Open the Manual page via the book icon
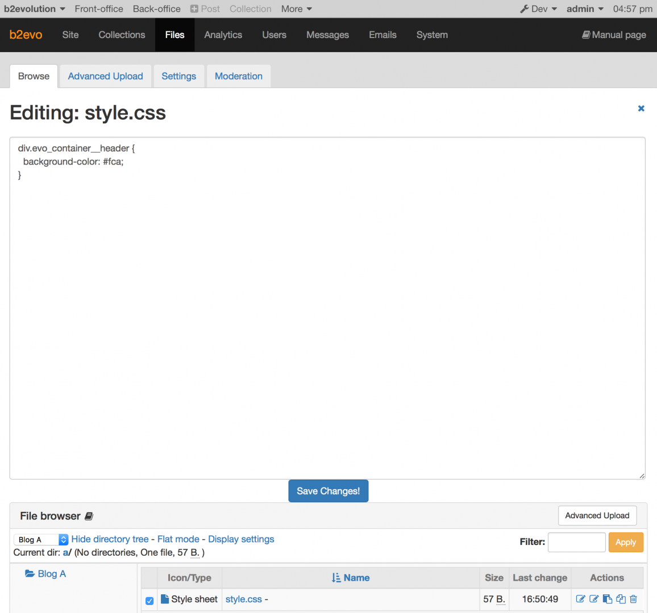657x613 pixels. (585, 35)
